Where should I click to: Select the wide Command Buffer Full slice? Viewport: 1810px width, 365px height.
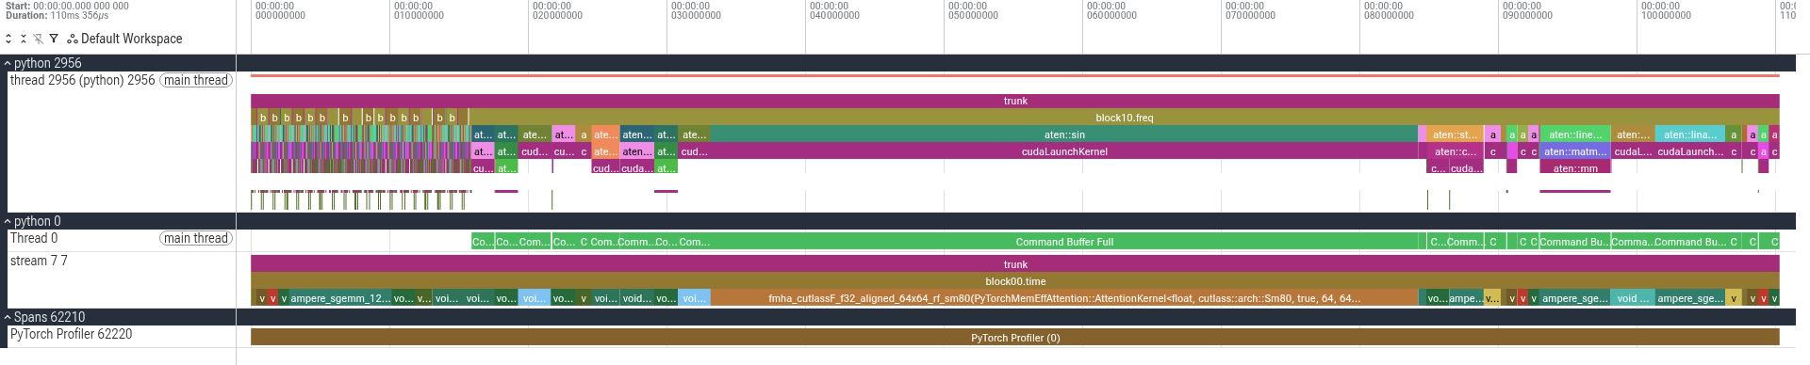pyautogui.click(x=1064, y=242)
